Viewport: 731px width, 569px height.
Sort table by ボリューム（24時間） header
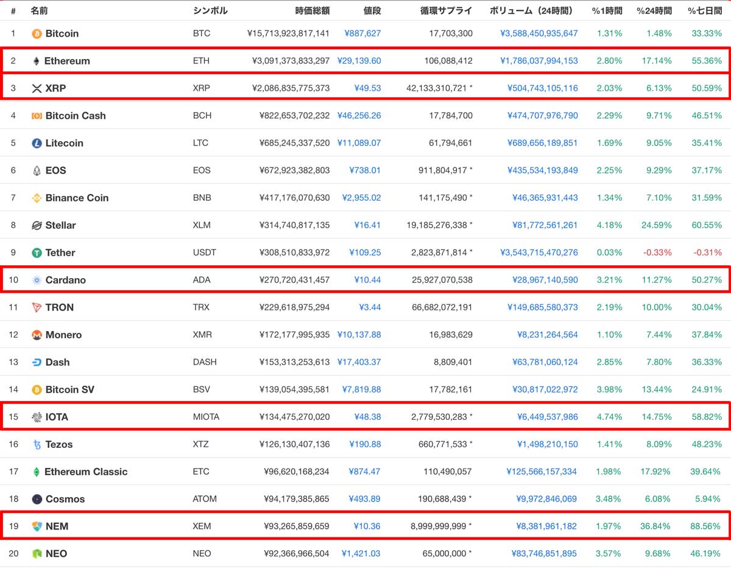[532, 11]
